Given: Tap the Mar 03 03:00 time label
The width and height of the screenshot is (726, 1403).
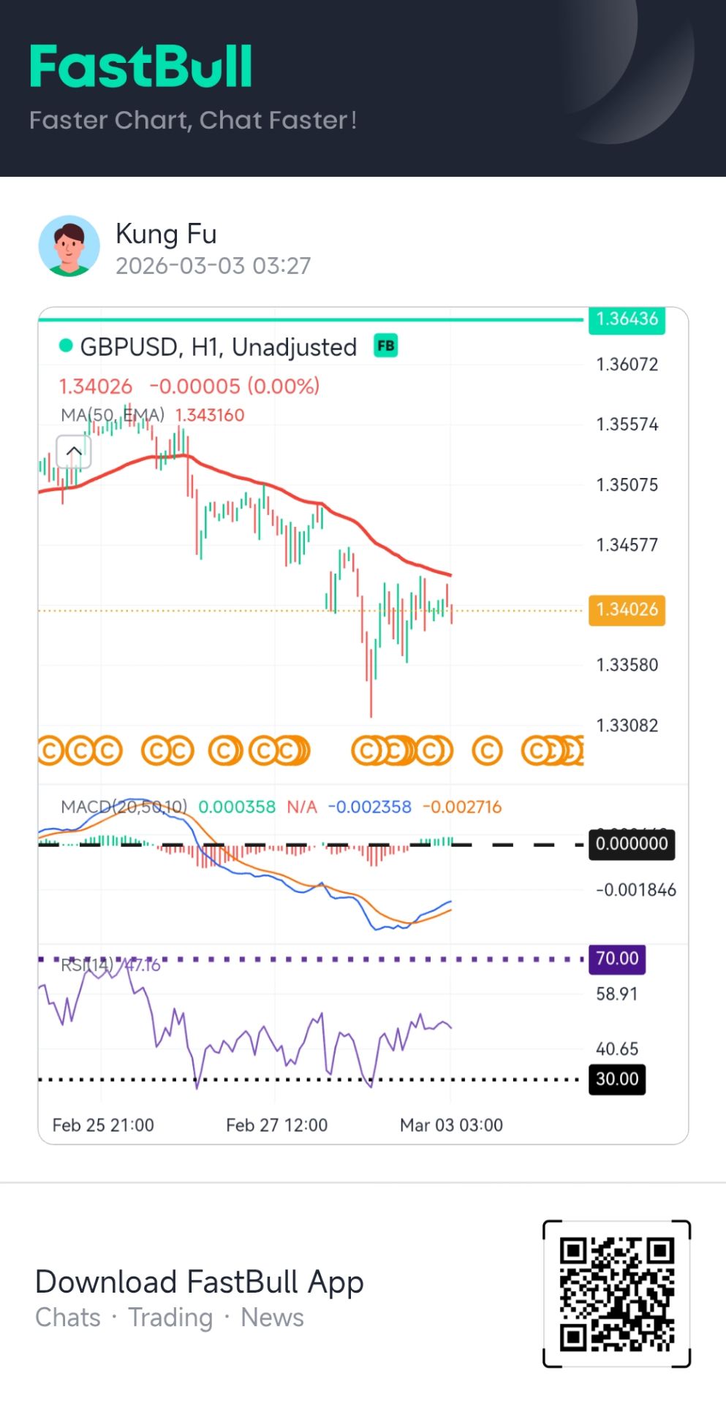Looking at the screenshot, I should (x=451, y=1125).
